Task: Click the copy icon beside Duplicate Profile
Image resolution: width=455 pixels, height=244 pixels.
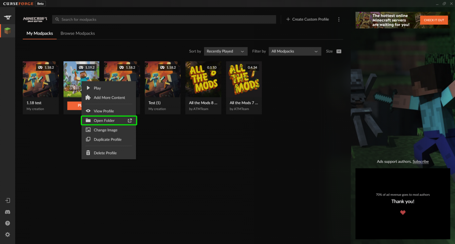Action: [88, 139]
